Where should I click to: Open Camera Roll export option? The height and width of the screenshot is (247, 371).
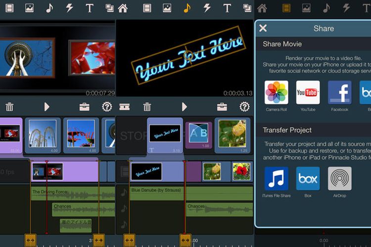277,93
